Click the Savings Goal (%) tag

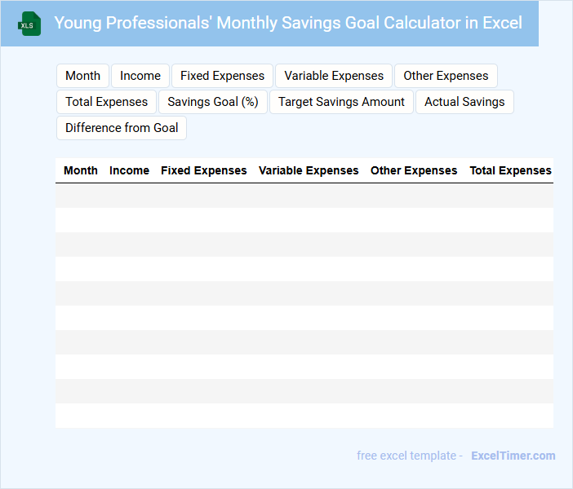pos(213,102)
